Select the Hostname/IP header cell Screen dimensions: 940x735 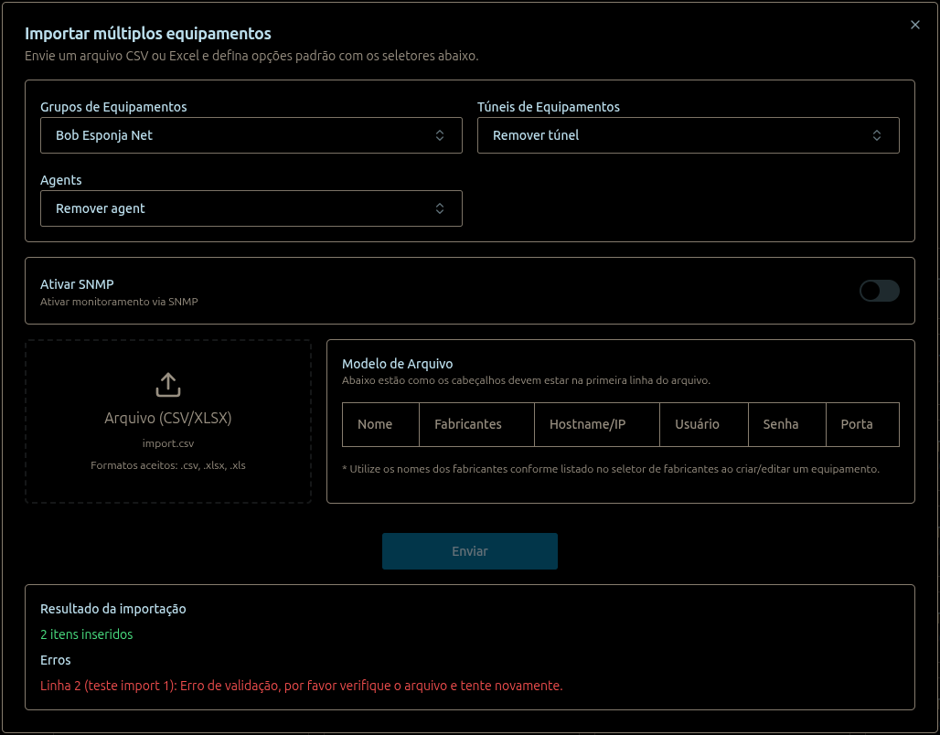point(587,424)
